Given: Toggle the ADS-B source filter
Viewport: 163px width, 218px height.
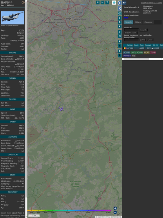Looking at the screenshot, I should 127,52.
